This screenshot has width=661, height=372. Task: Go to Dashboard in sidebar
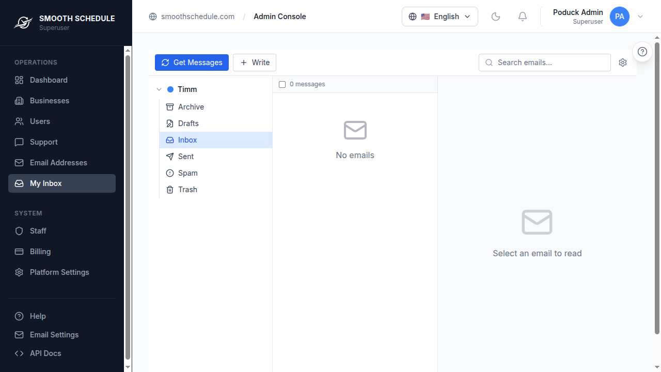point(49,80)
